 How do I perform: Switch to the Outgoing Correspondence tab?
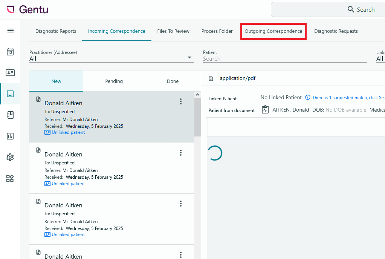point(273,31)
